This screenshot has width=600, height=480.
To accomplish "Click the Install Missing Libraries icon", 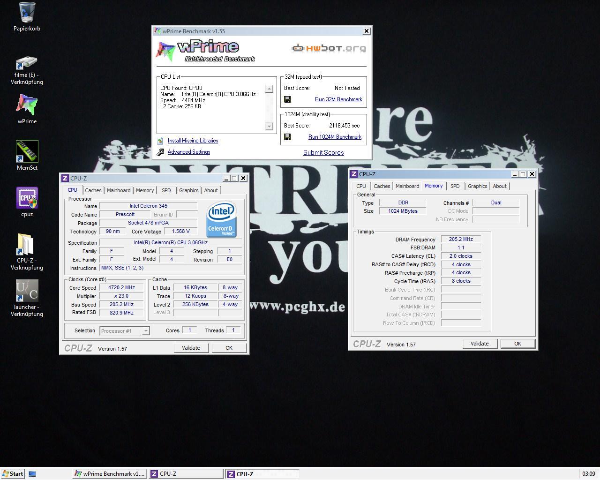I will point(160,141).
